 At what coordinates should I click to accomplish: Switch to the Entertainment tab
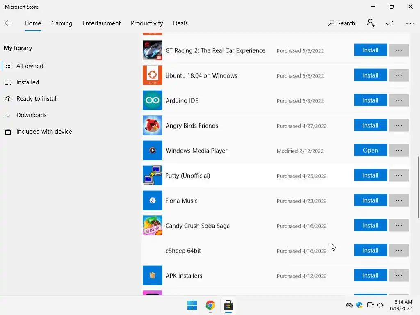(x=102, y=23)
